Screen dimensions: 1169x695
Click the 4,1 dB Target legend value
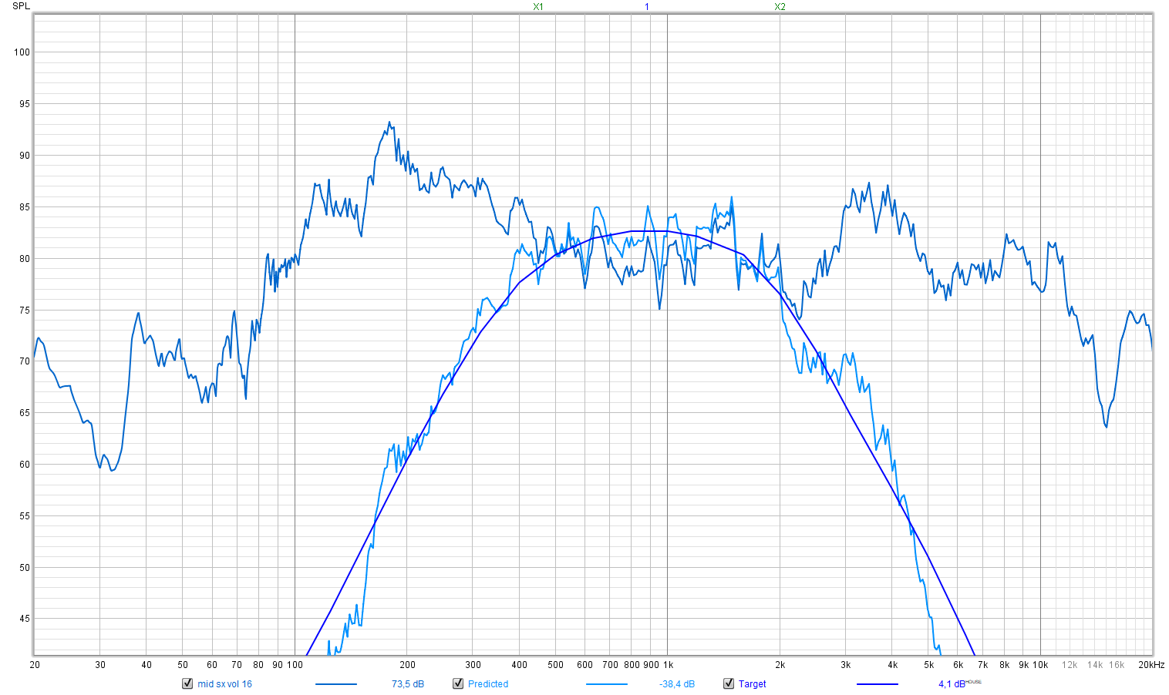(x=952, y=684)
